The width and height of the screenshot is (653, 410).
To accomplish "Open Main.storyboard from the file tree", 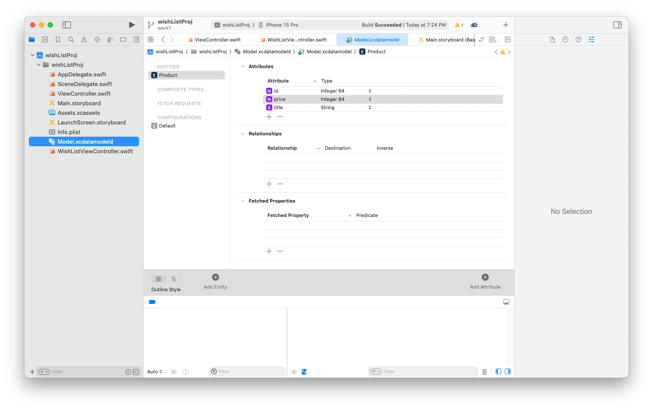I will pyautogui.click(x=79, y=103).
